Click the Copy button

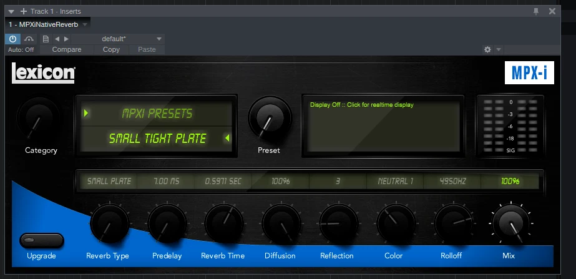(x=111, y=49)
